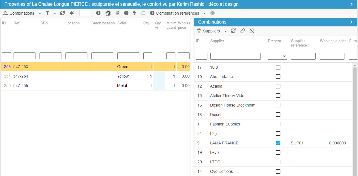Viewport: 358px width, 176px height.
Task: Delete combination using the minus icon
Action: point(126,13)
